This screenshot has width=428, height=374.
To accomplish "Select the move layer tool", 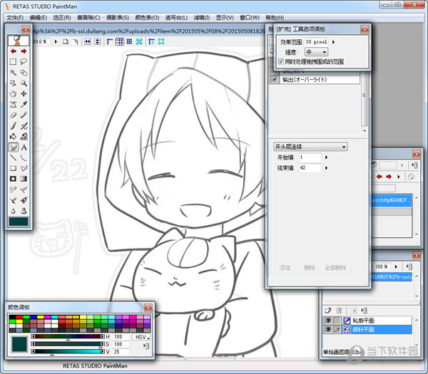I will tap(24, 94).
